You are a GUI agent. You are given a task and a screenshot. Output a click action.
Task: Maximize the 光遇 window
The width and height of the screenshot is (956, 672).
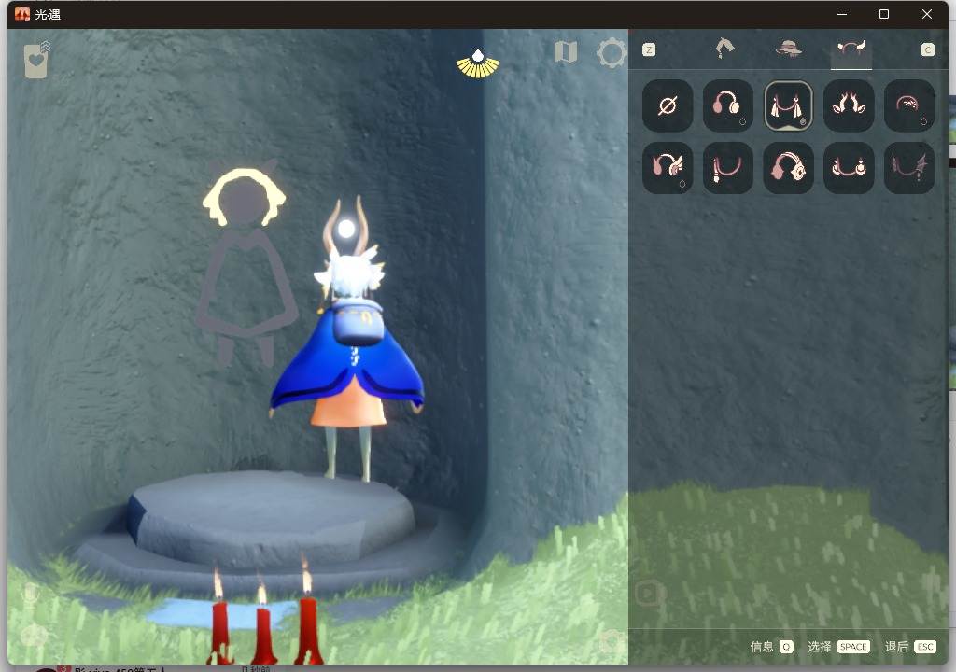[x=883, y=13]
